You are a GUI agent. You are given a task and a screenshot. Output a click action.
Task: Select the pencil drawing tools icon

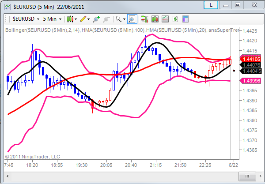(83, 19)
